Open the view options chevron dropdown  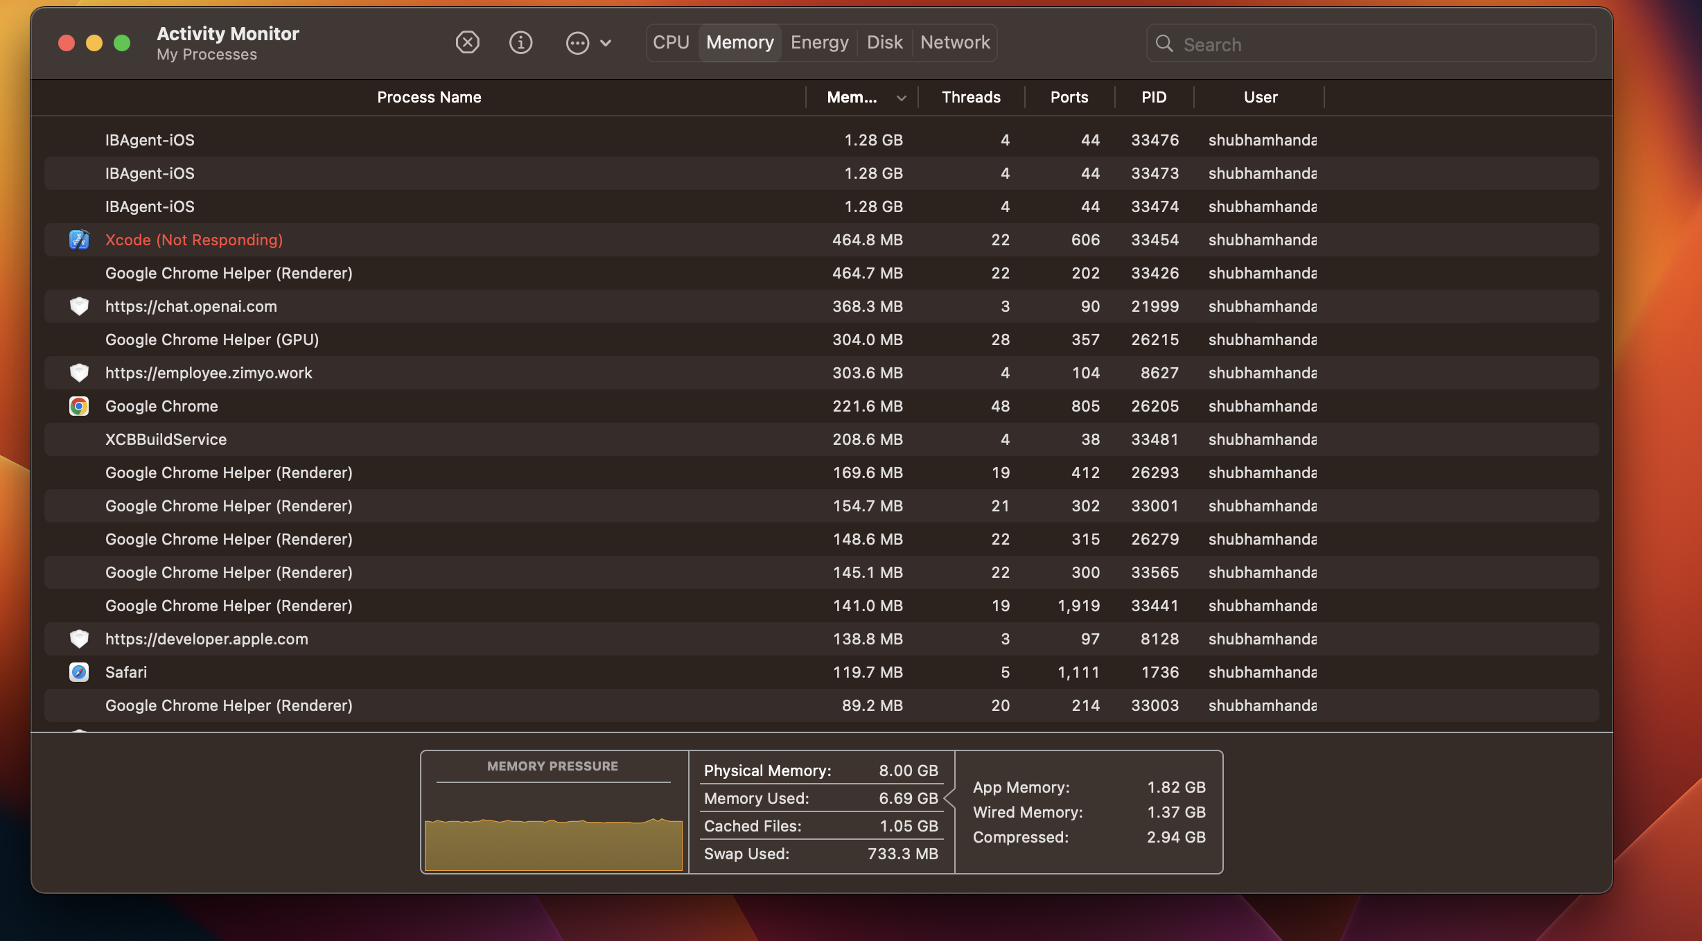[606, 42]
